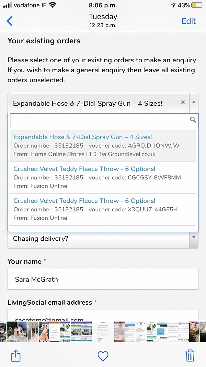Tap the share icon
Screen dimensions: 206x367
16,356
